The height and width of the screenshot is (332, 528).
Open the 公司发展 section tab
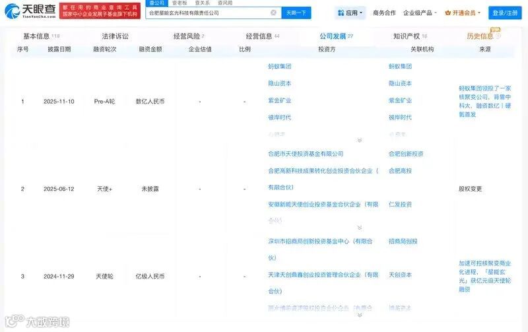pos(336,36)
